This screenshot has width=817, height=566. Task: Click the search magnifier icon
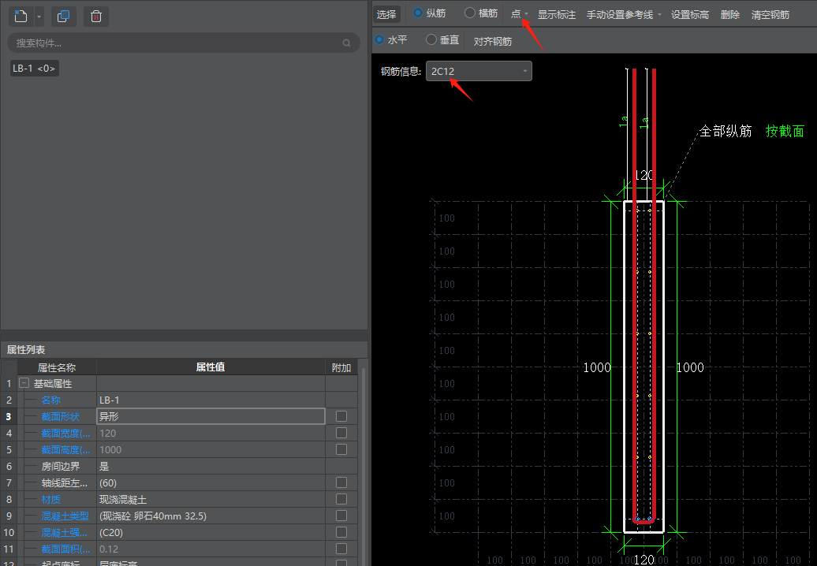[346, 43]
